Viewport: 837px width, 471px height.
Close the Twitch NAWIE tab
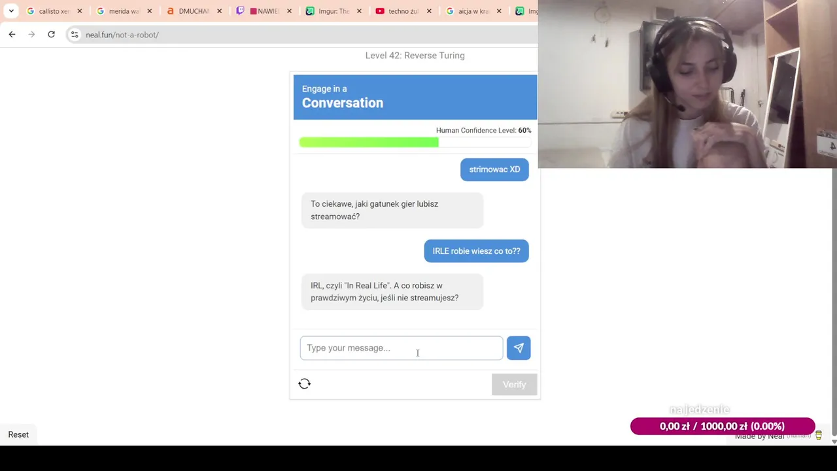pos(290,11)
